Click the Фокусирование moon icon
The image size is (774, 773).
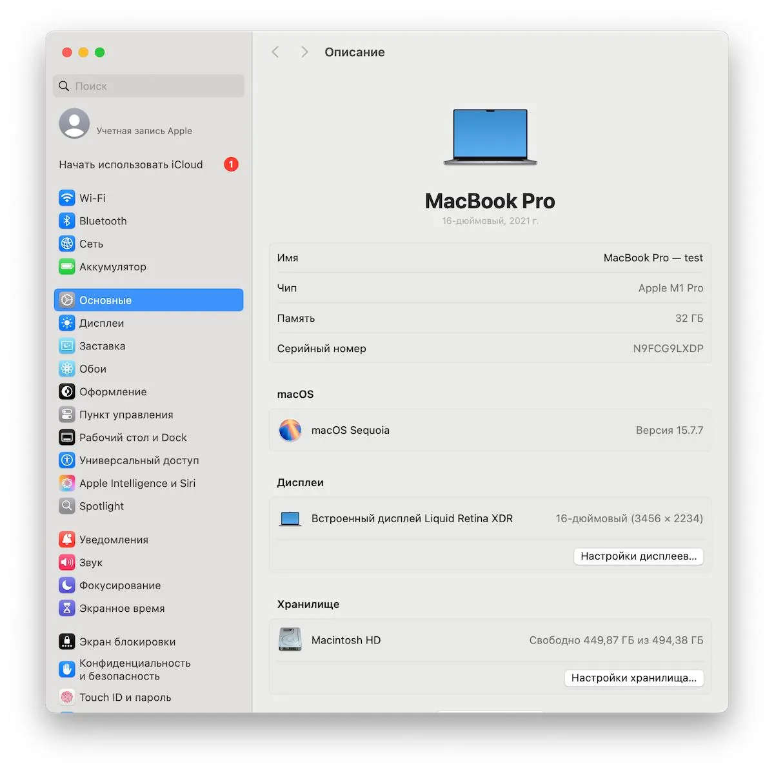[x=67, y=585]
